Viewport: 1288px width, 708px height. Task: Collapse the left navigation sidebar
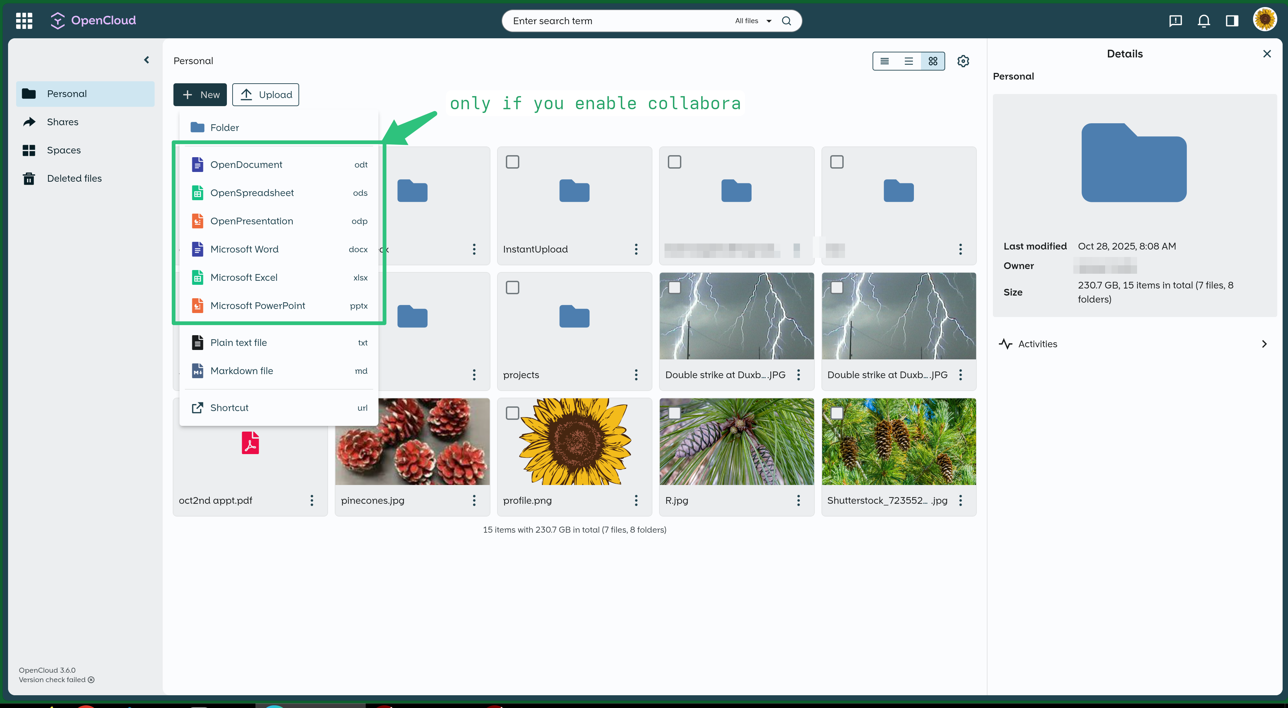tap(146, 59)
